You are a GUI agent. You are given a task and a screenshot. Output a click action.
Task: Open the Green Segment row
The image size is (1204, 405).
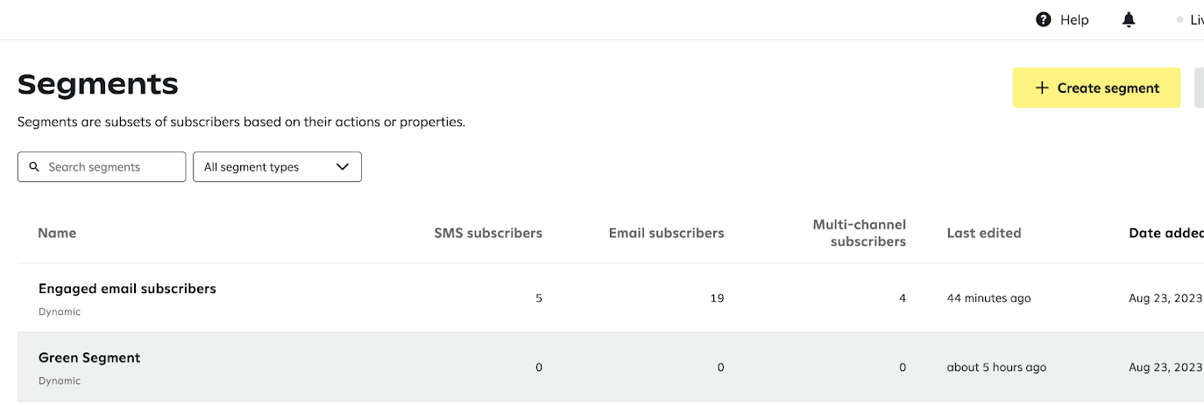click(x=89, y=358)
